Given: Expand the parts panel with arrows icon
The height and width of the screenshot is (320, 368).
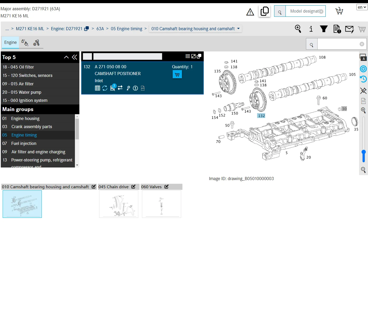Looking at the screenshot, I should coord(193,56).
